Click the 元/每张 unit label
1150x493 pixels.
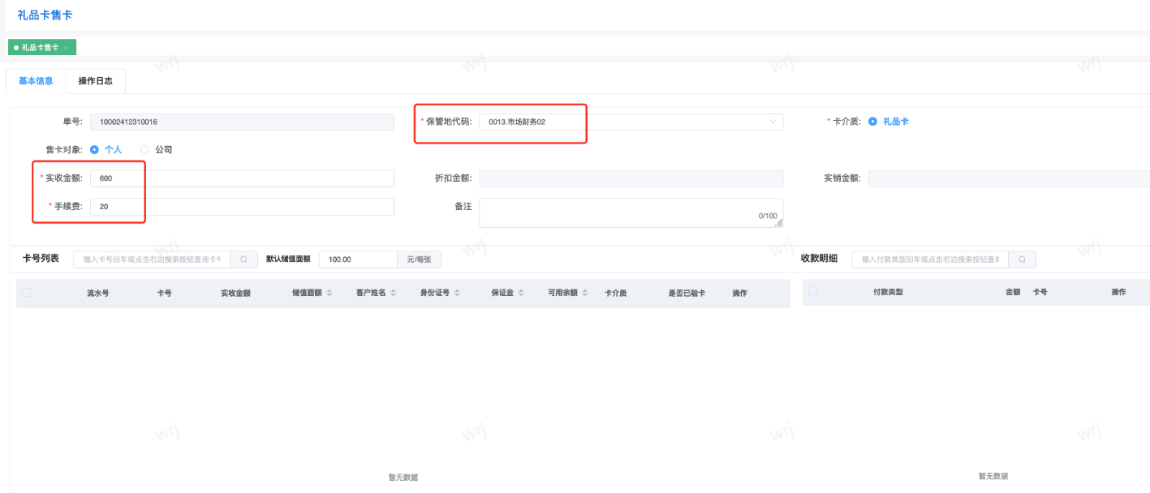(419, 259)
